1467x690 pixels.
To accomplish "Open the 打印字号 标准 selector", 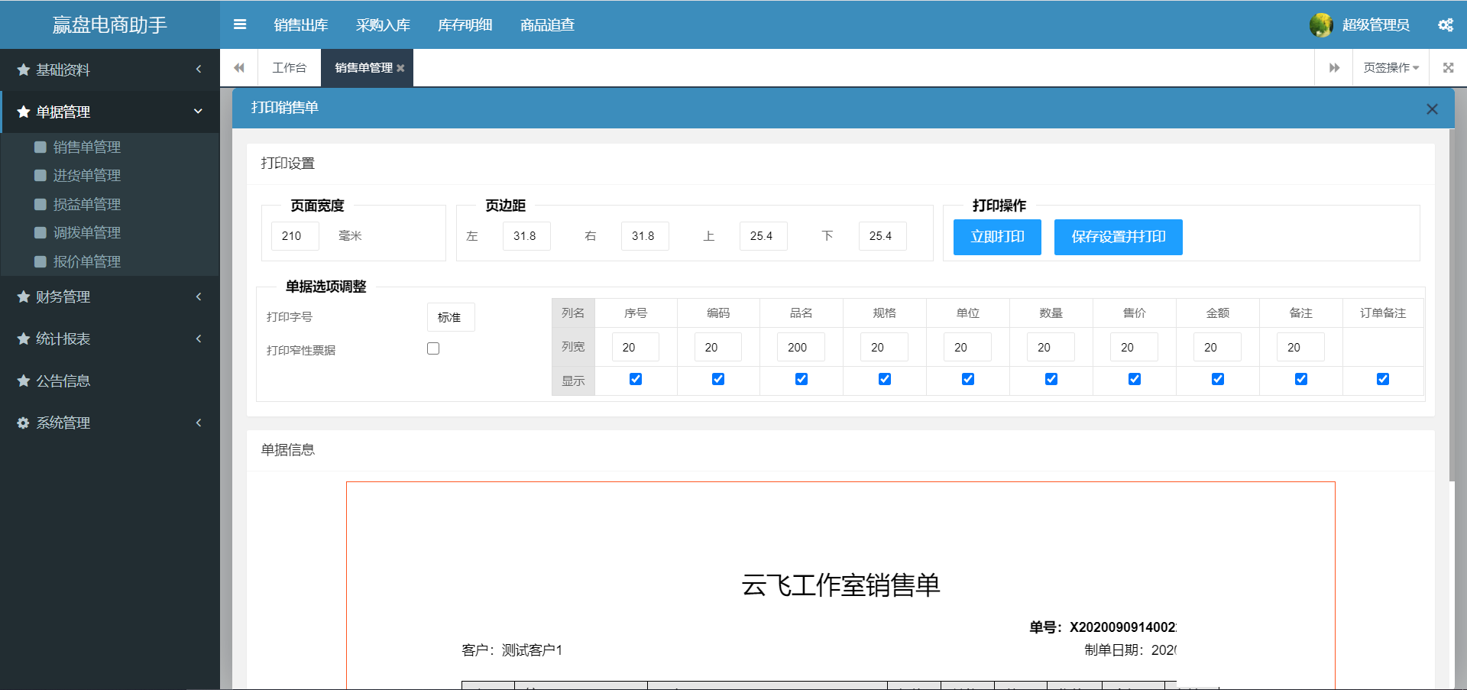I will 451,317.
